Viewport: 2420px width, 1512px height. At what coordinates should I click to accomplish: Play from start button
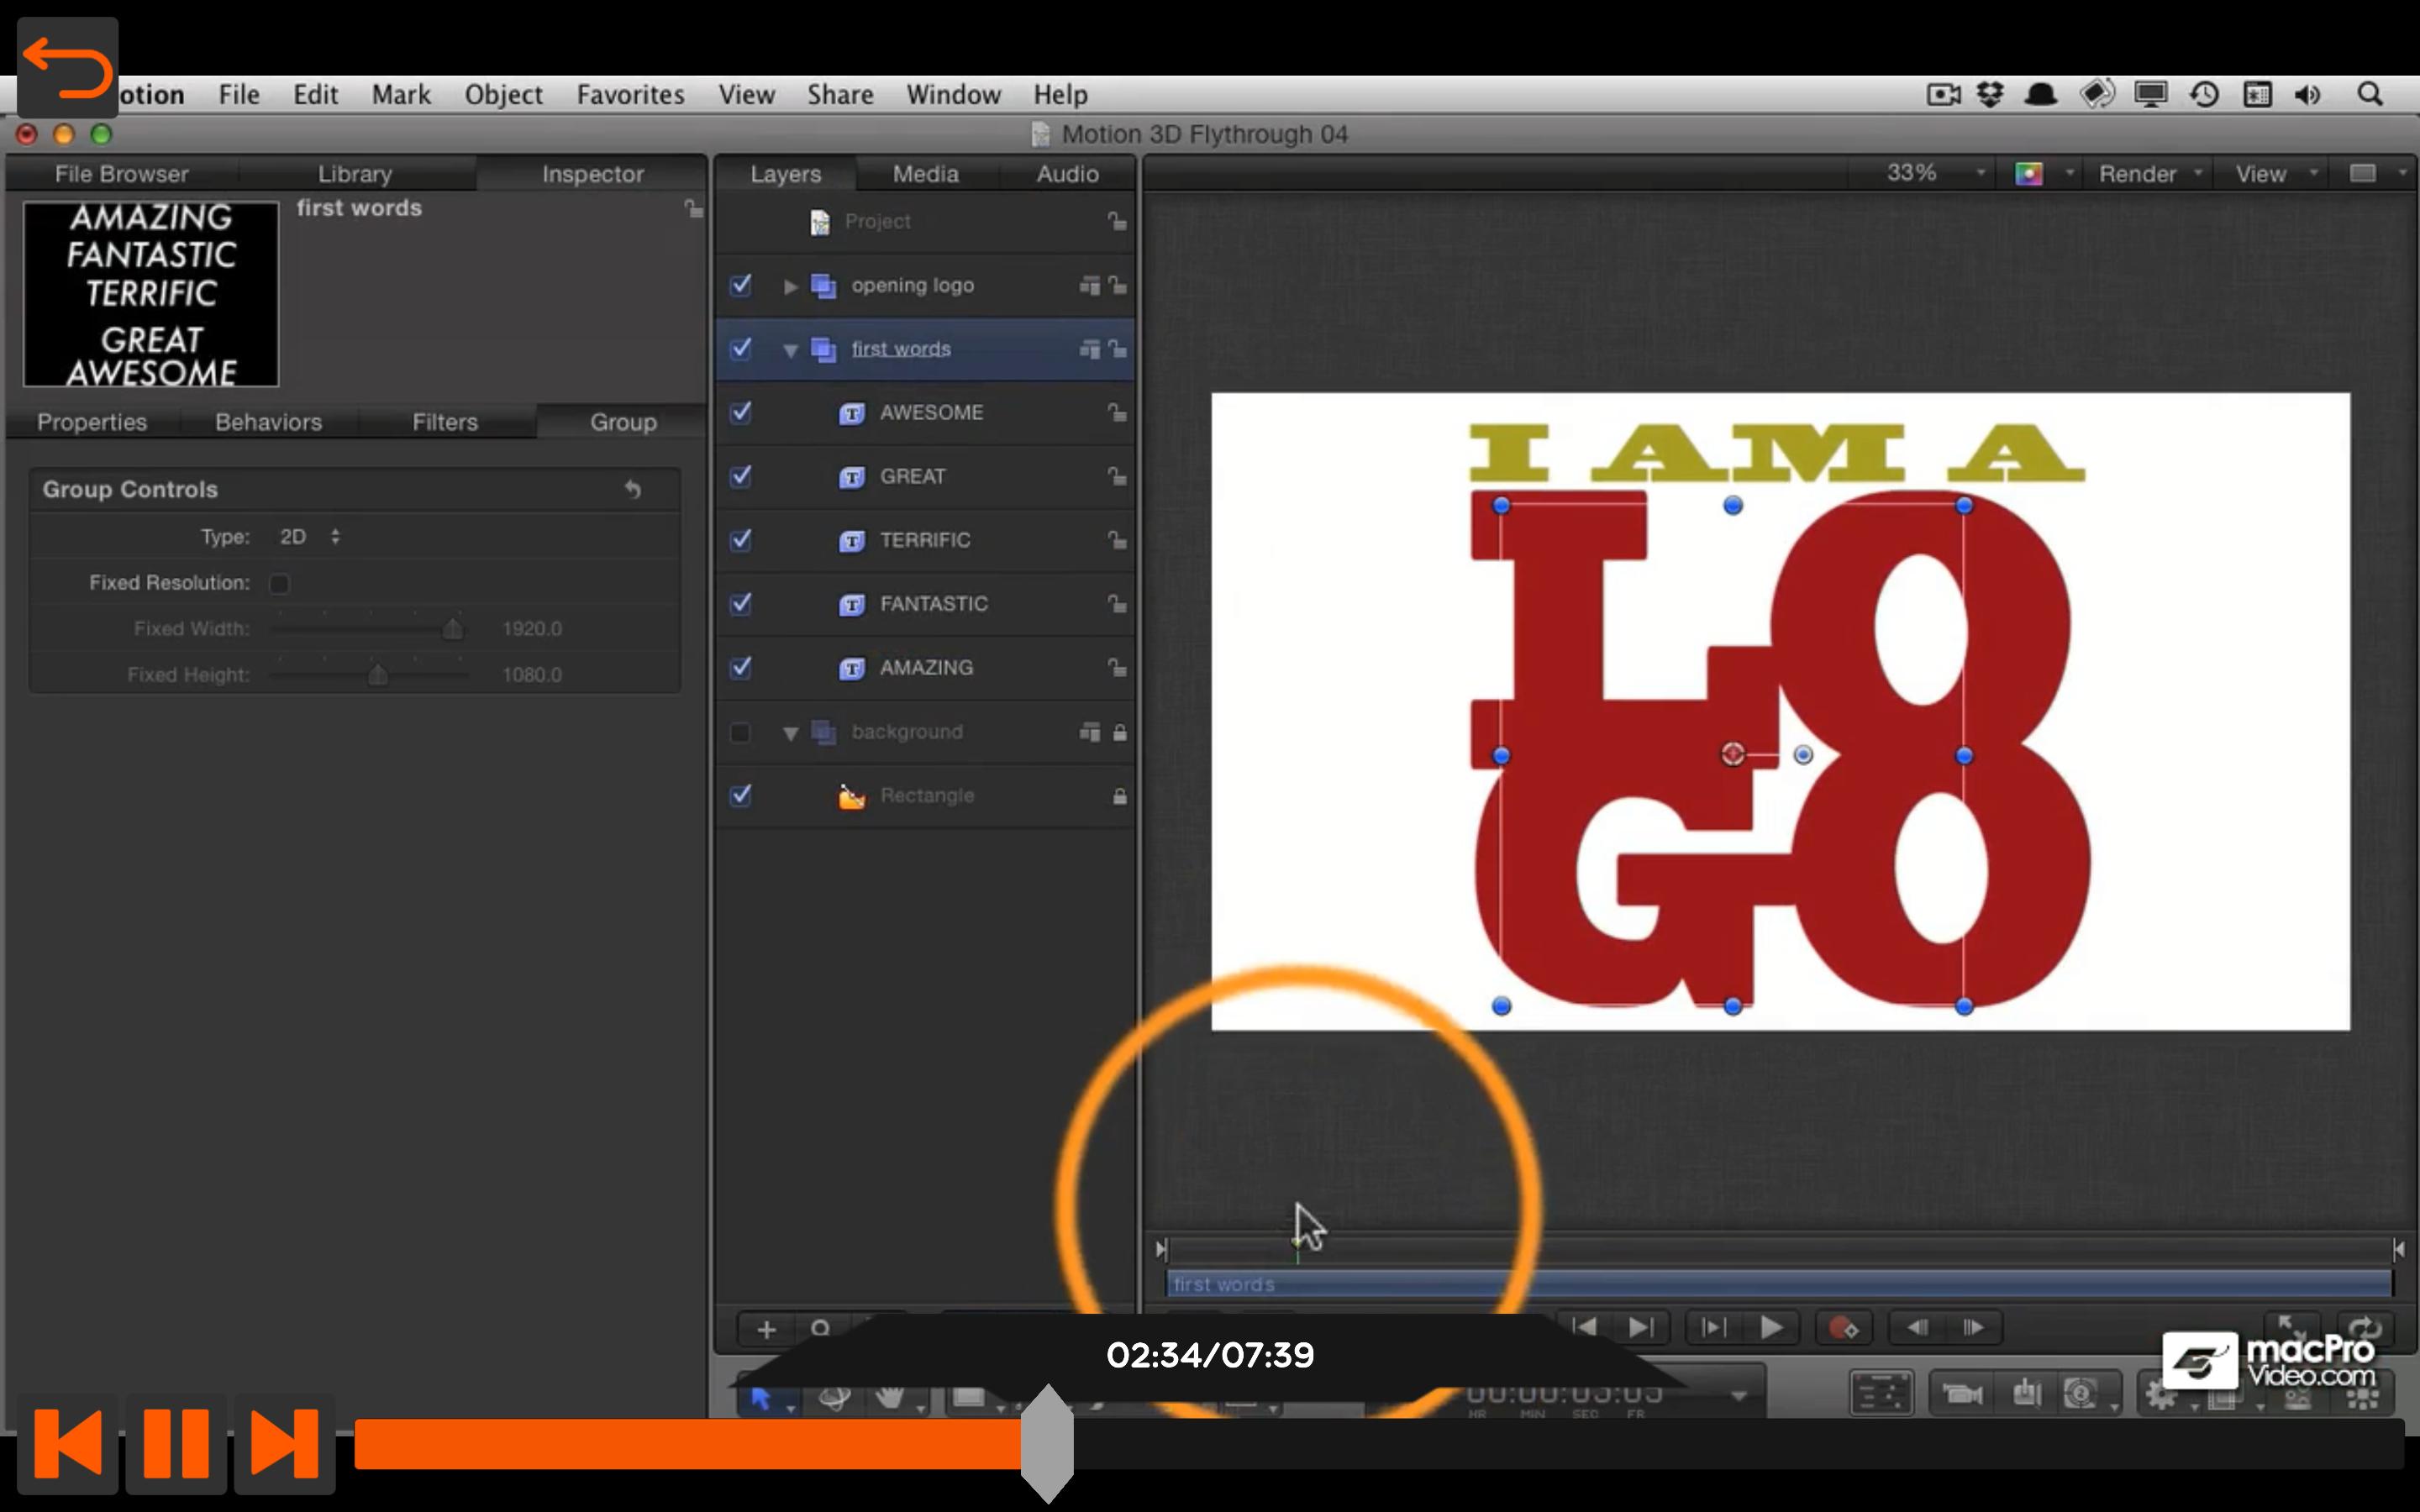point(1713,1327)
